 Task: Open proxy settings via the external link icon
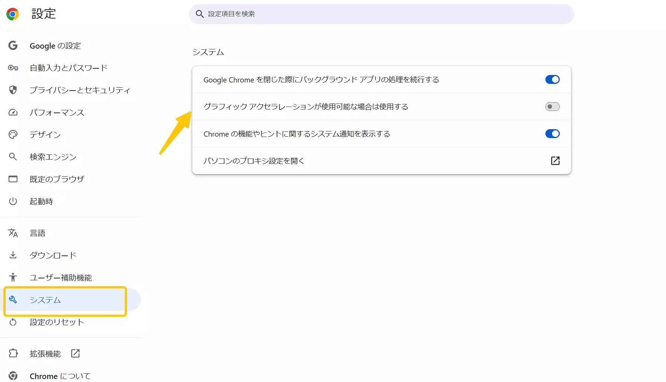(555, 161)
